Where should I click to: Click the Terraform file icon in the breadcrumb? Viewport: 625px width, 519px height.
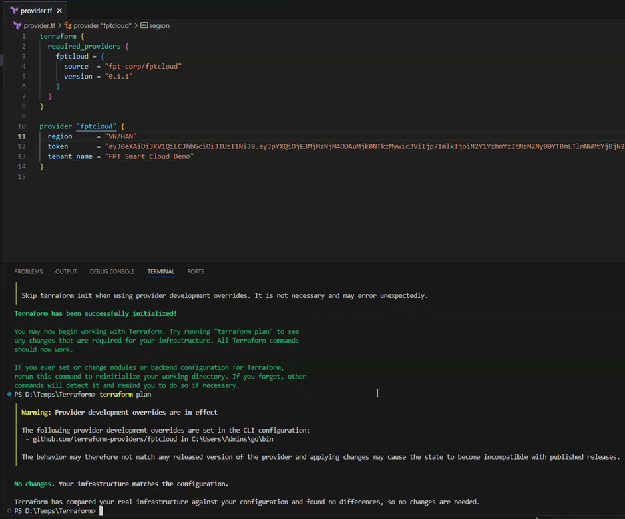point(17,25)
